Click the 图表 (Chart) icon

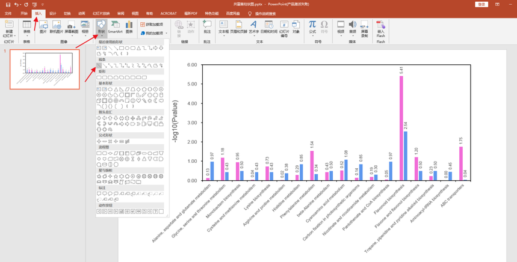click(129, 27)
